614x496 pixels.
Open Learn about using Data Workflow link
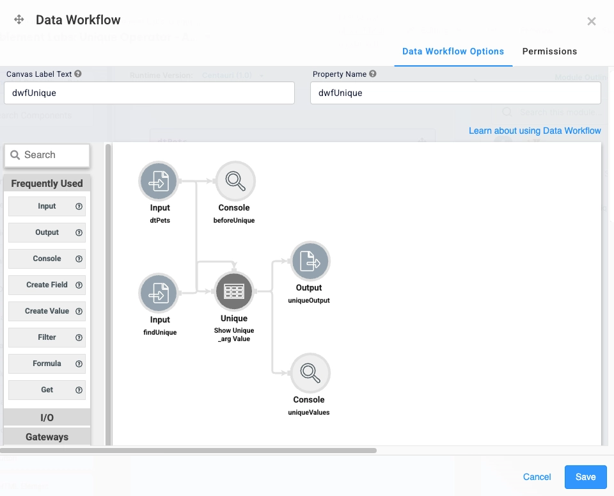pos(535,131)
